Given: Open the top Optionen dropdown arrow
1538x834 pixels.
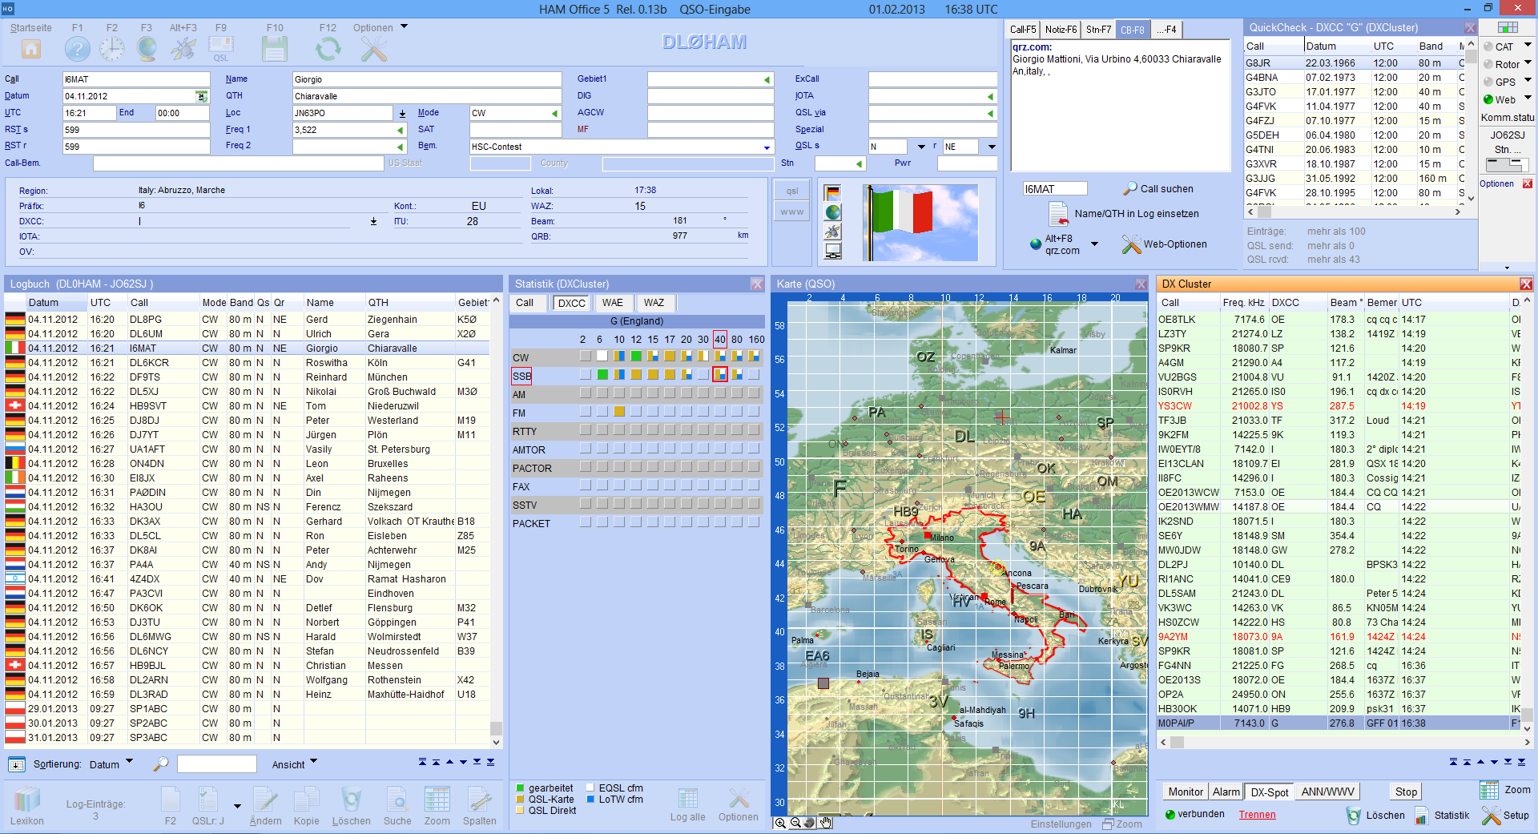Looking at the screenshot, I should (x=404, y=27).
